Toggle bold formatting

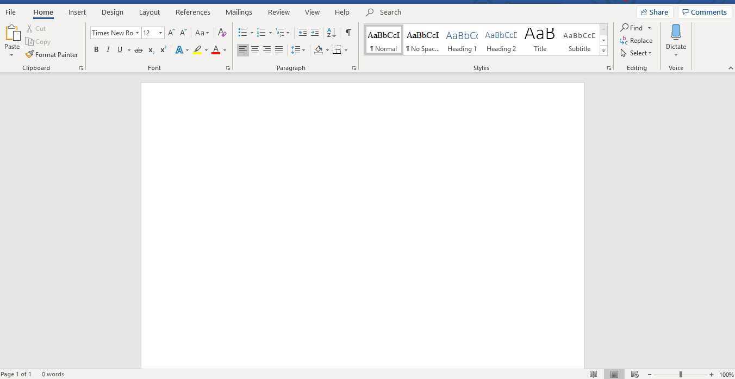[x=96, y=49]
